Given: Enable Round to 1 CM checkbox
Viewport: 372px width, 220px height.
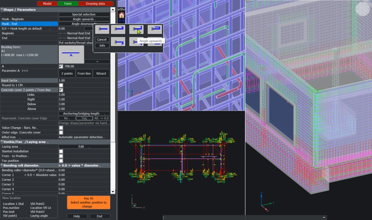Looking at the screenshot, I should 61,85.
